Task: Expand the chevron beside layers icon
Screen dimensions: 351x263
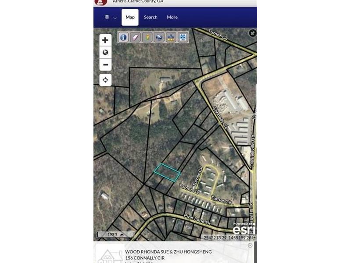Action: [115, 18]
